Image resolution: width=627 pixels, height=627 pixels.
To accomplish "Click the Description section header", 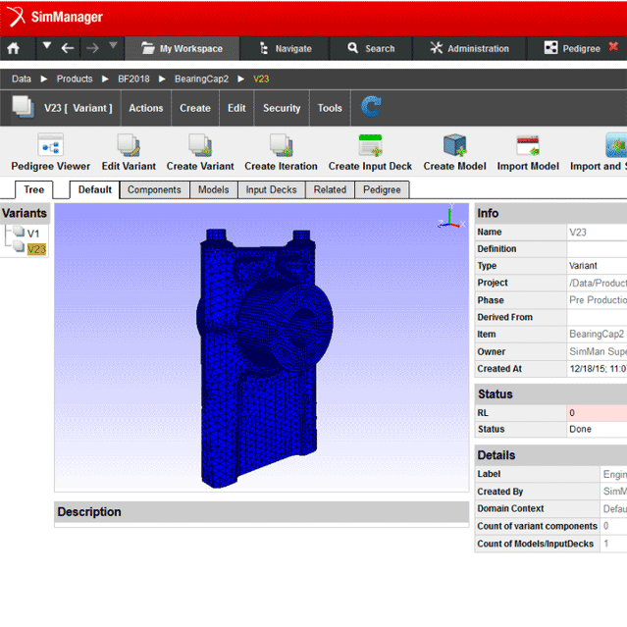I will (262, 512).
